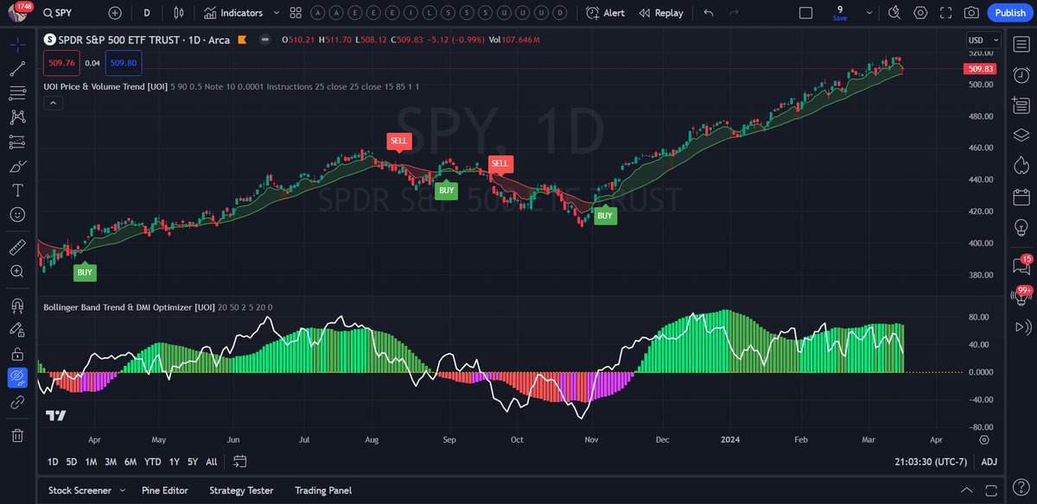This screenshot has height=504, width=1037.
Task: Open the layout setup square selector
Action: click(x=805, y=13)
